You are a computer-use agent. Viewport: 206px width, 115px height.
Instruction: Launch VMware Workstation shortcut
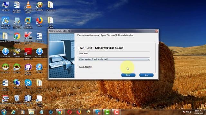click(x=28, y=23)
